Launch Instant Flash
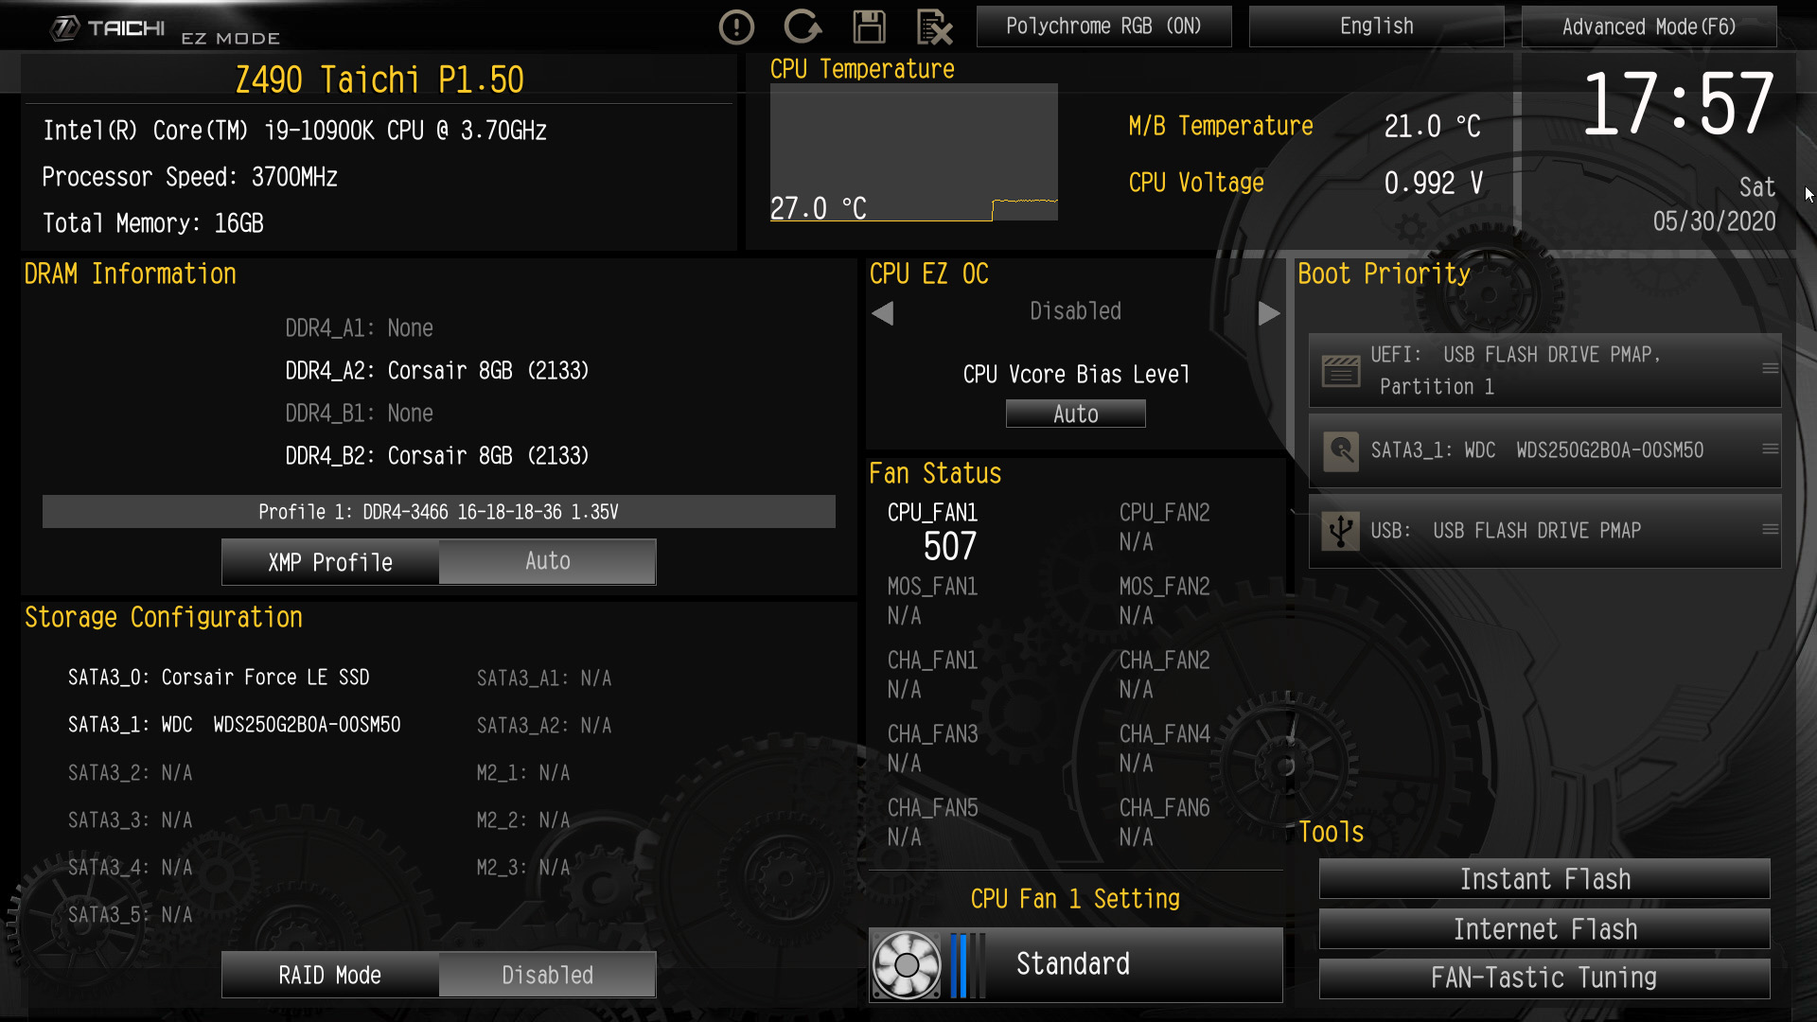This screenshot has width=1817, height=1022. 1544,879
